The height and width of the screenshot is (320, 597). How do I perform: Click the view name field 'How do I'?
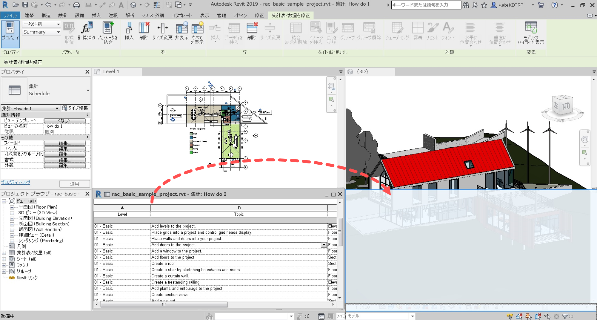coord(65,126)
